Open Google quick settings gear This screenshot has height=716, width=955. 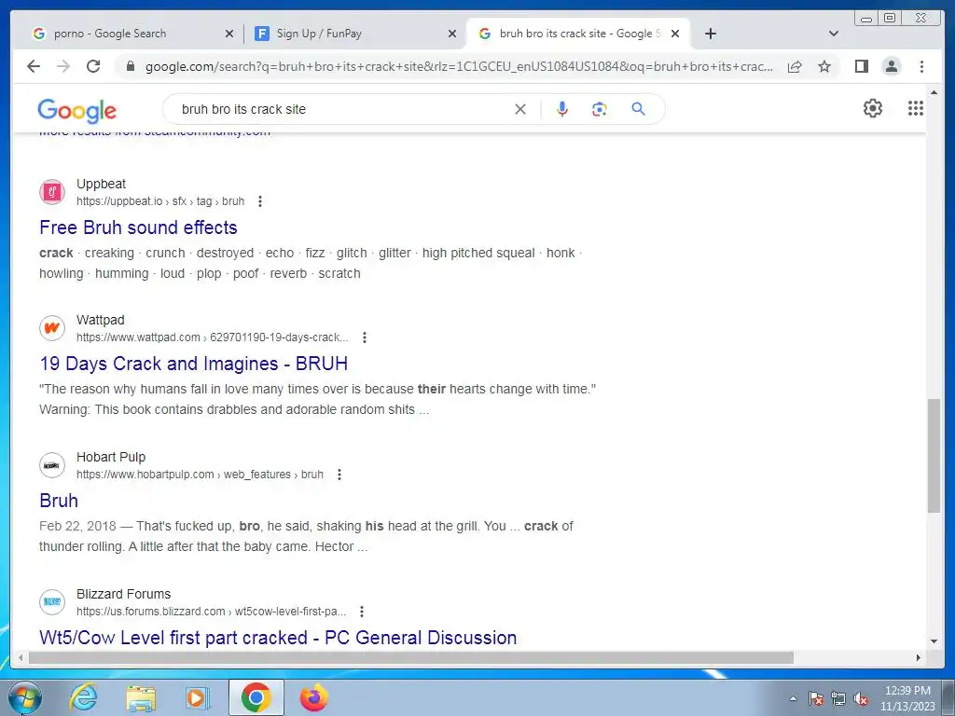click(x=873, y=108)
